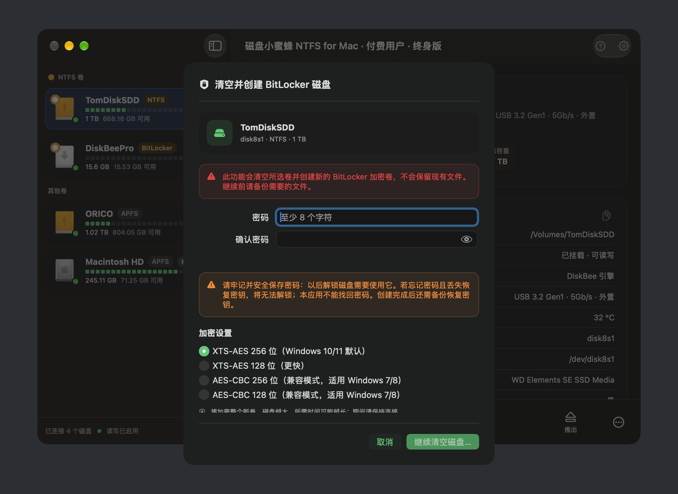Image resolution: width=678 pixels, height=494 pixels.
Task: Click the 已挂载 · 可读写 status value
Action: coord(588,255)
